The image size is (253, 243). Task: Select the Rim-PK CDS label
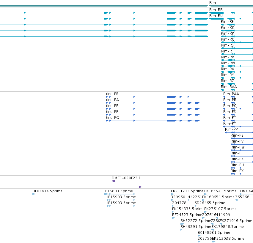pos(237,159)
